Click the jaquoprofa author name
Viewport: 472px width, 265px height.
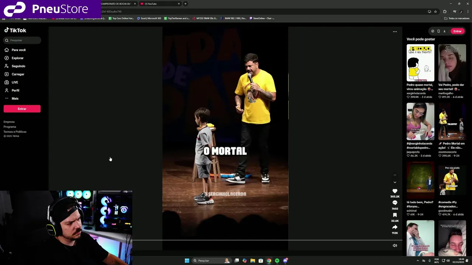(x=413, y=152)
